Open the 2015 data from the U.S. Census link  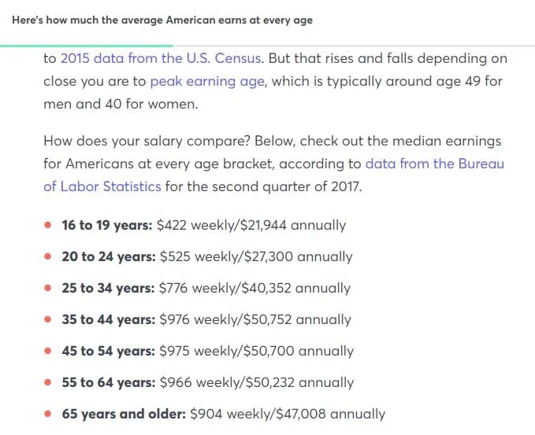[x=161, y=58]
